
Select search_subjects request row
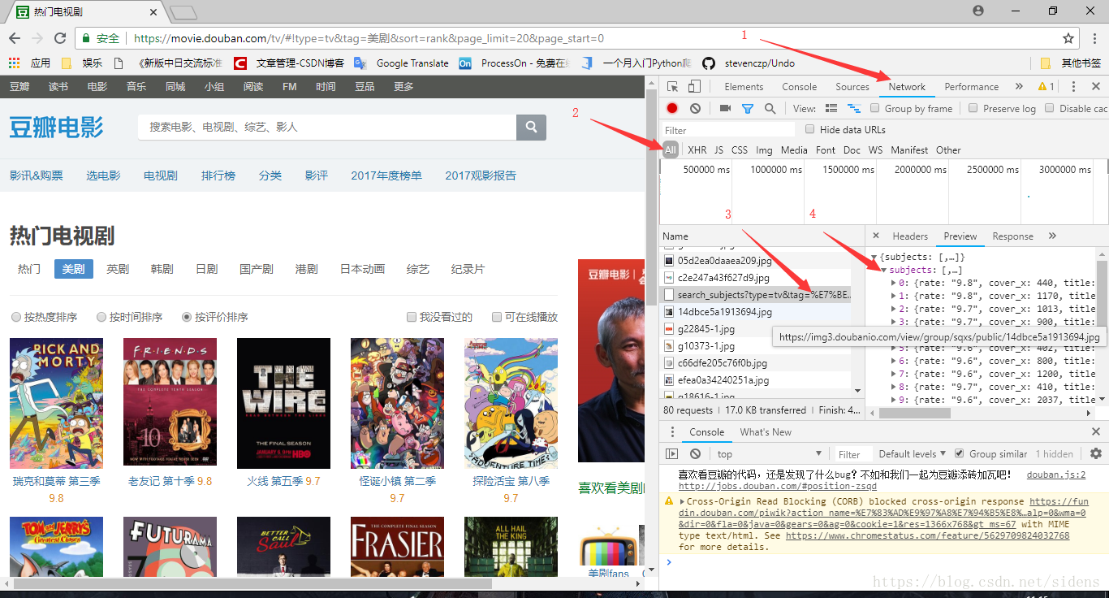757,295
